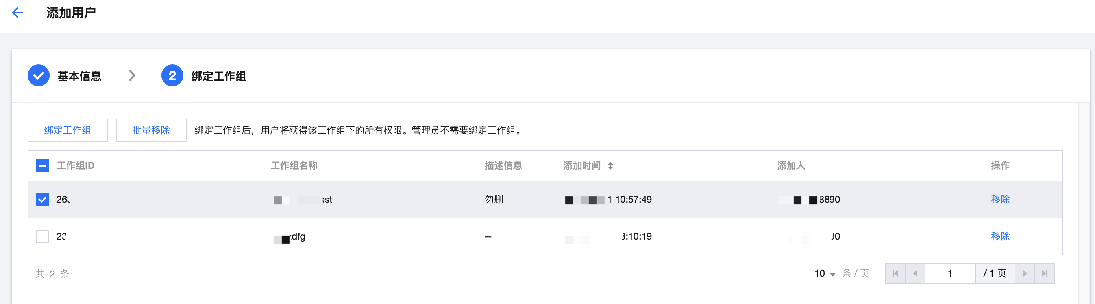
Task: Click 移除 for the 勿删 row
Action: 1000,199
